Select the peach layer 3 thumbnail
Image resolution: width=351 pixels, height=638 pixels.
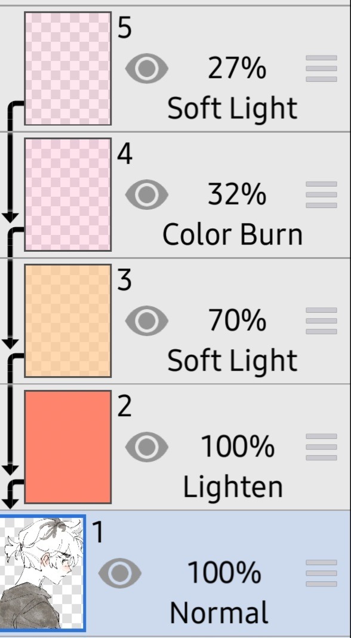tap(68, 320)
